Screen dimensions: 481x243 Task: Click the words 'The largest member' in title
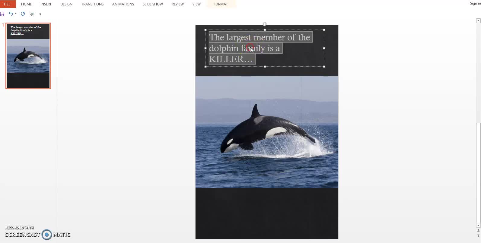coord(247,37)
